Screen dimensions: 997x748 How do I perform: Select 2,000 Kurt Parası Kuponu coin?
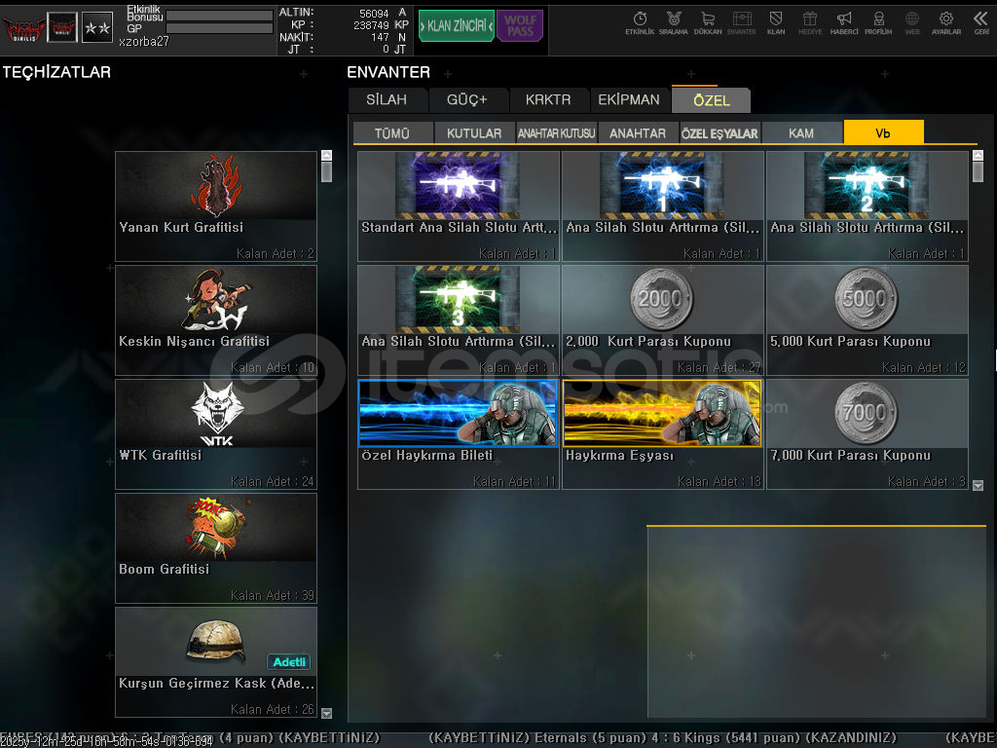(663, 319)
